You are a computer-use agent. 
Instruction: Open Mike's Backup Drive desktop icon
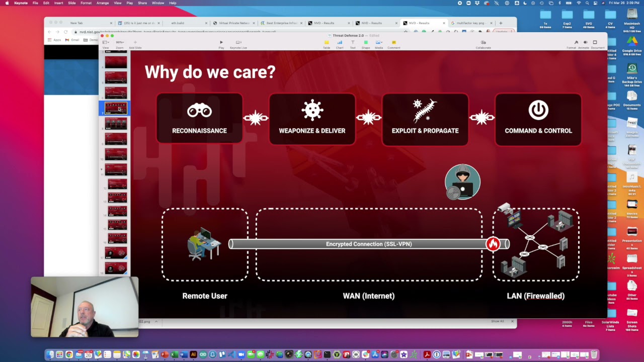[x=632, y=75]
